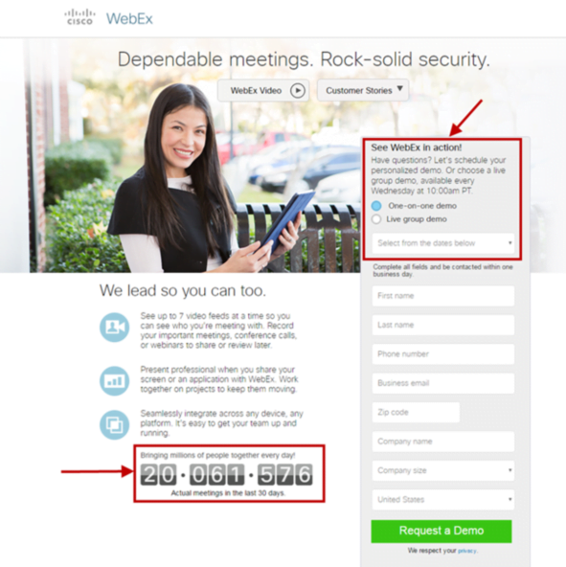Select the One-on-one demo radio button
Viewport: 566px width, 567px height.
click(376, 206)
